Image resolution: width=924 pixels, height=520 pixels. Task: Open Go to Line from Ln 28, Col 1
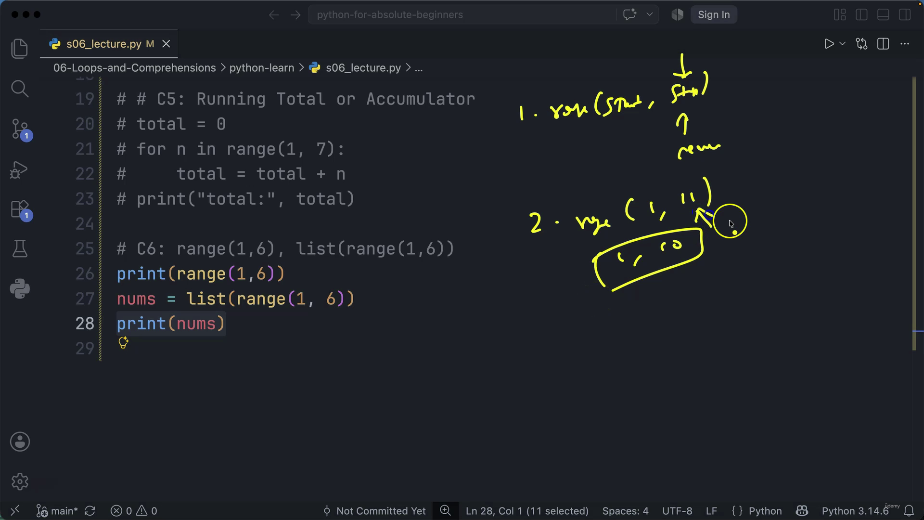point(527,510)
